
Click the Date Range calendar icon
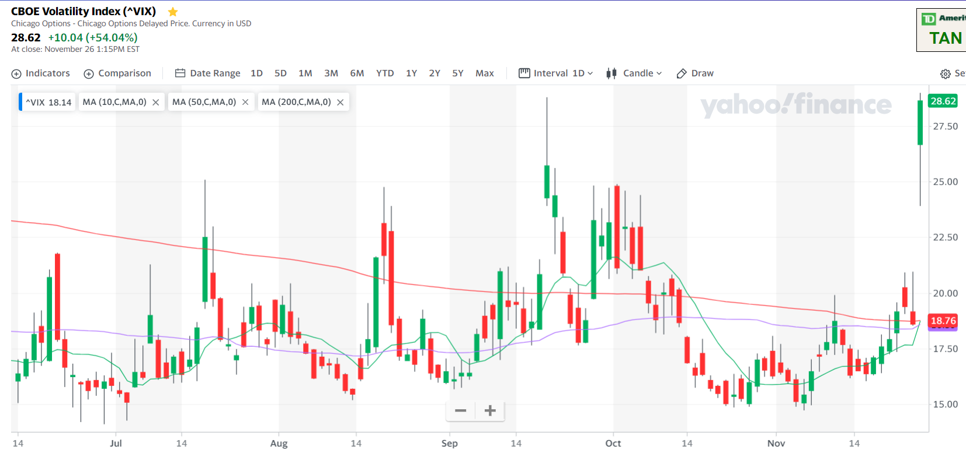pyautogui.click(x=180, y=73)
